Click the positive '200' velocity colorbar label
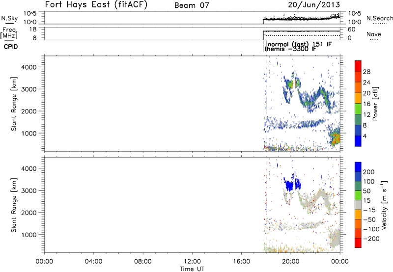The height and width of the screenshot is (272, 393). coord(369,172)
